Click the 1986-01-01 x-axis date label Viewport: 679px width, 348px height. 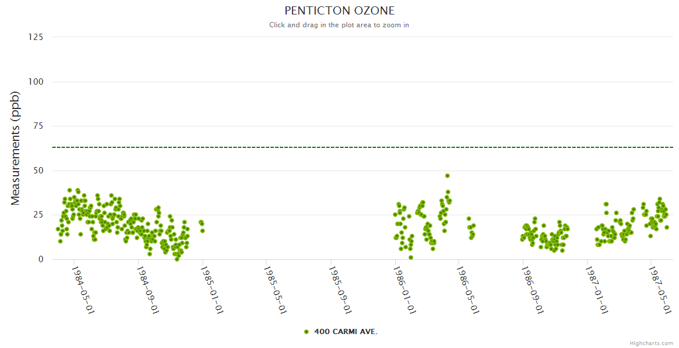[404, 289]
